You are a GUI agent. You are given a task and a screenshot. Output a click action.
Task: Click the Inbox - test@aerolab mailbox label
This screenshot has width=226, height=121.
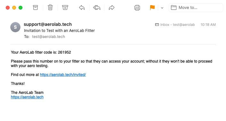coord(175,25)
